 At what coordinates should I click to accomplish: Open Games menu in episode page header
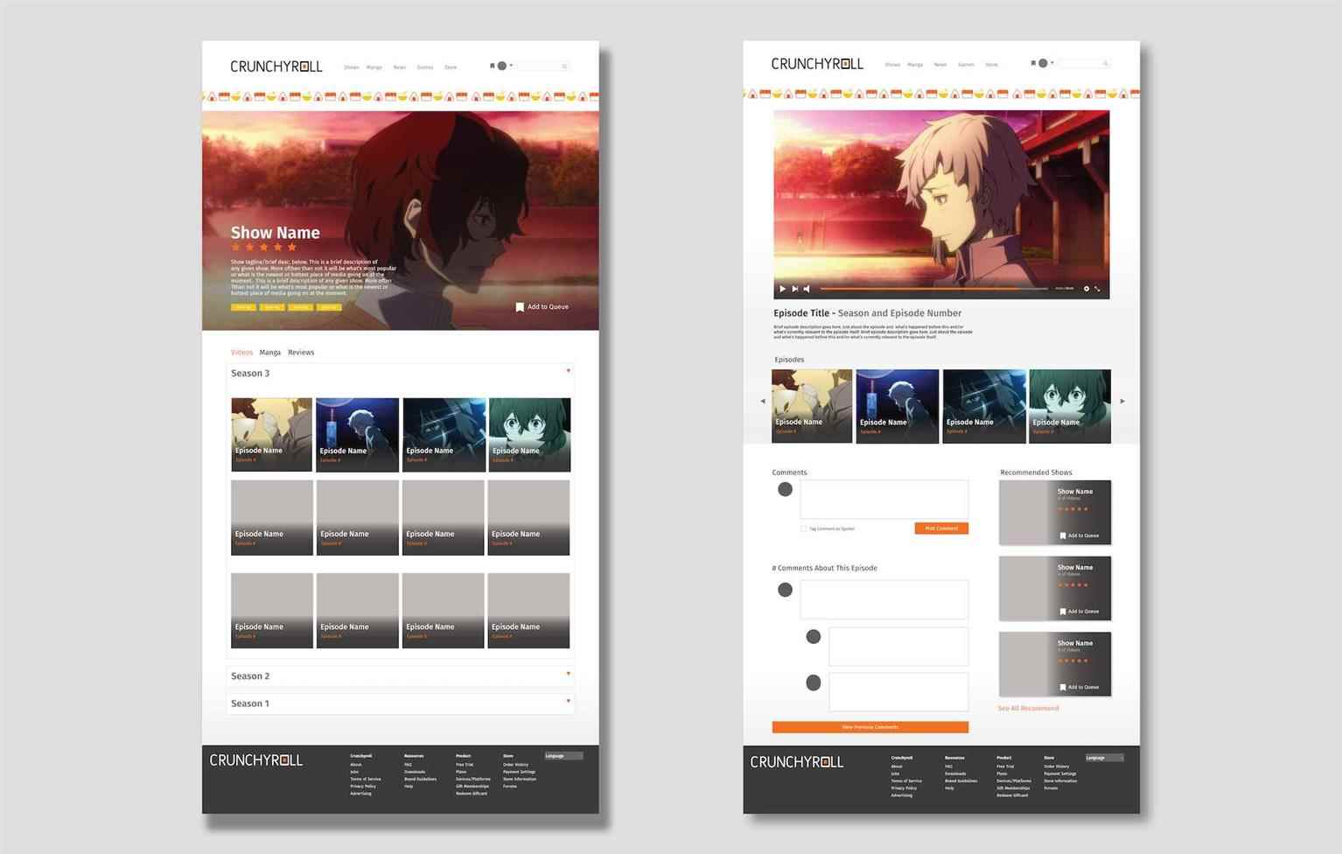(x=966, y=65)
